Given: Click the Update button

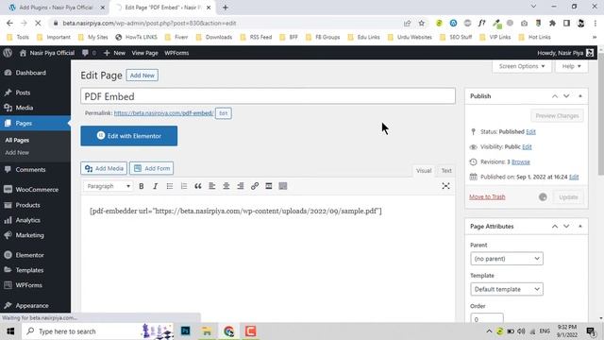Looking at the screenshot, I should pos(568,197).
